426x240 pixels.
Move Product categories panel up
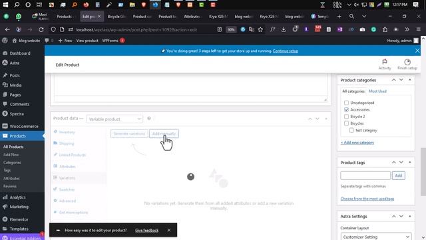(393, 80)
